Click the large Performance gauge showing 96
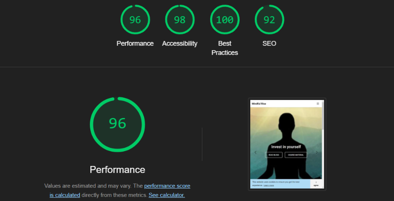Screen dimensions: 394x201 click(x=118, y=124)
